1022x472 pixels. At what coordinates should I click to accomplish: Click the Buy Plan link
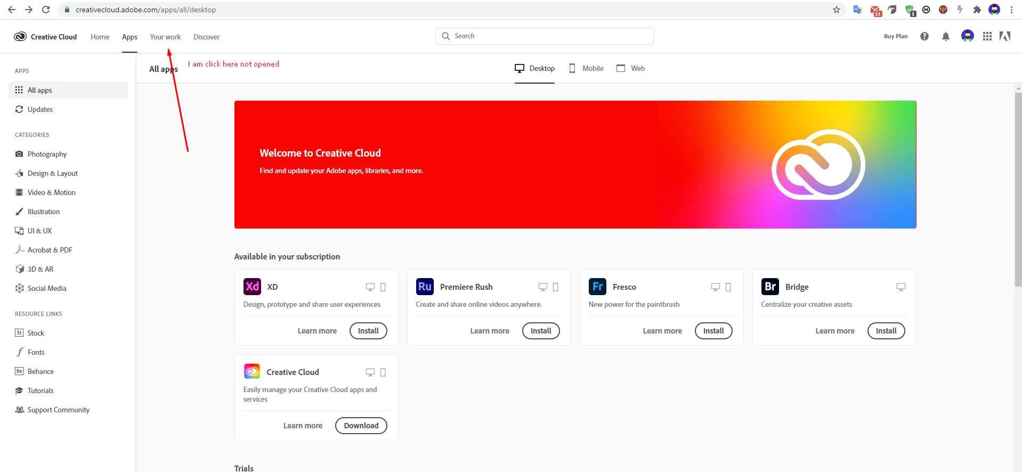tap(896, 36)
